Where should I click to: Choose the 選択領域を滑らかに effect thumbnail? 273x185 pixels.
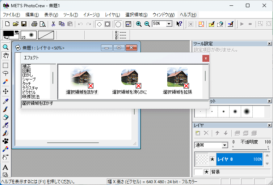click(x=129, y=81)
